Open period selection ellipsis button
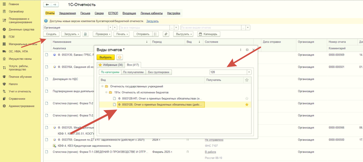Viewport: 363px width, 162px height. point(172,28)
